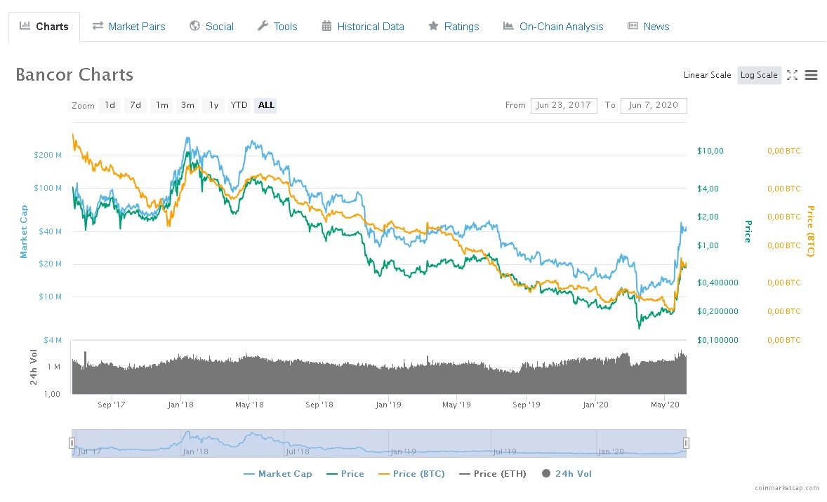The height and width of the screenshot is (502, 827).
Task: Click the Historical Data calendar icon
Action: coord(326,26)
